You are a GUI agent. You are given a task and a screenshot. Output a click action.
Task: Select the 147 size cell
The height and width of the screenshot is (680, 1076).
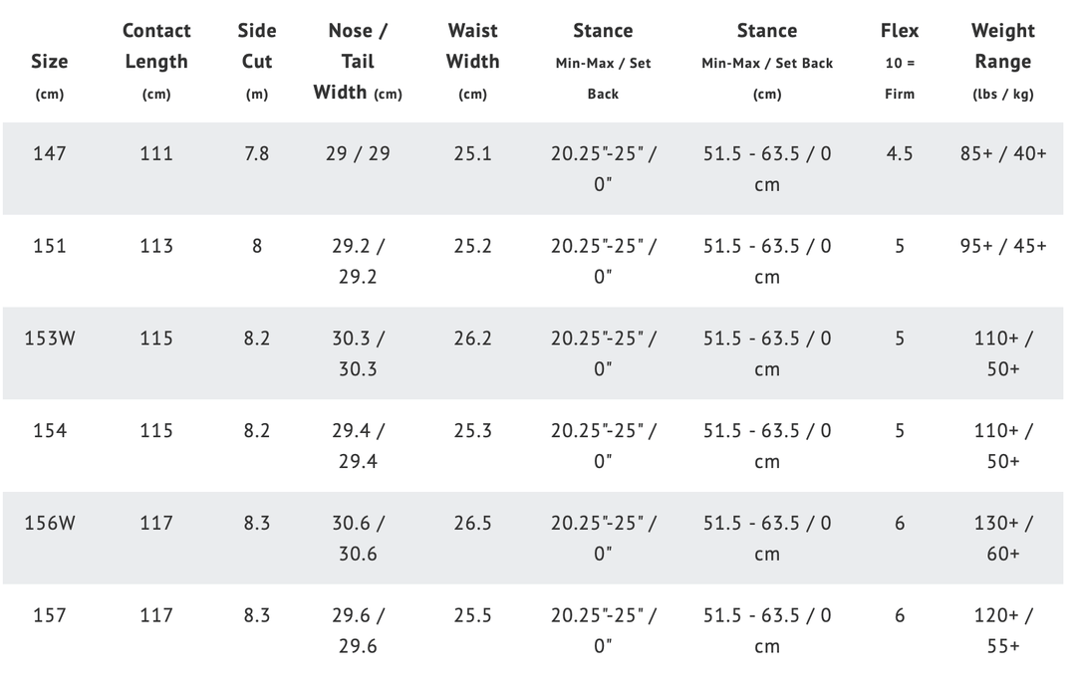click(50, 153)
